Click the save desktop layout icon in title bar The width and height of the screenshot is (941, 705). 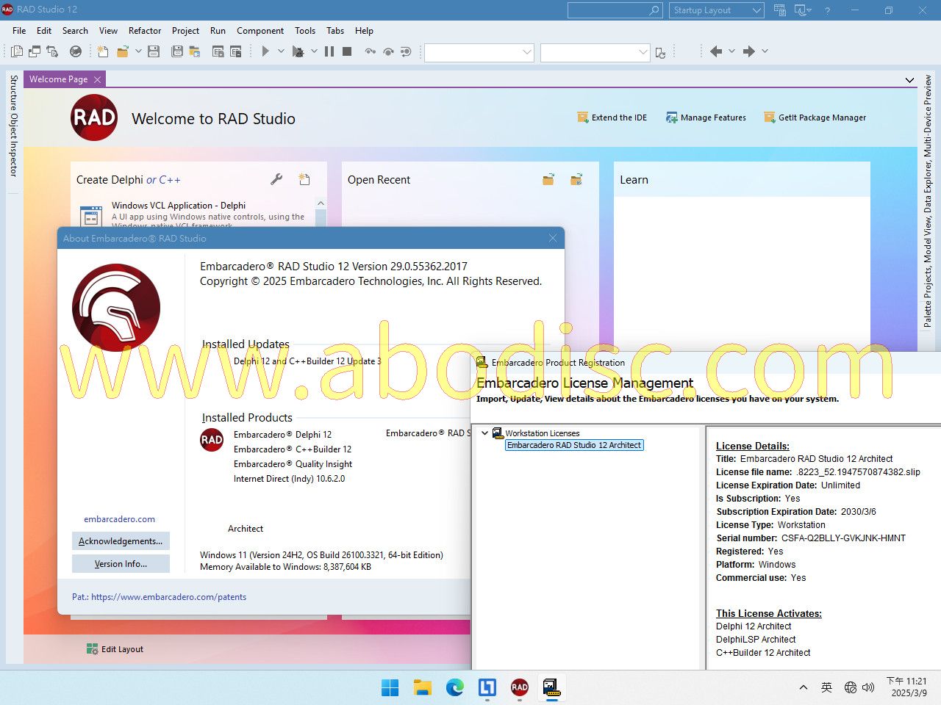(x=780, y=10)
